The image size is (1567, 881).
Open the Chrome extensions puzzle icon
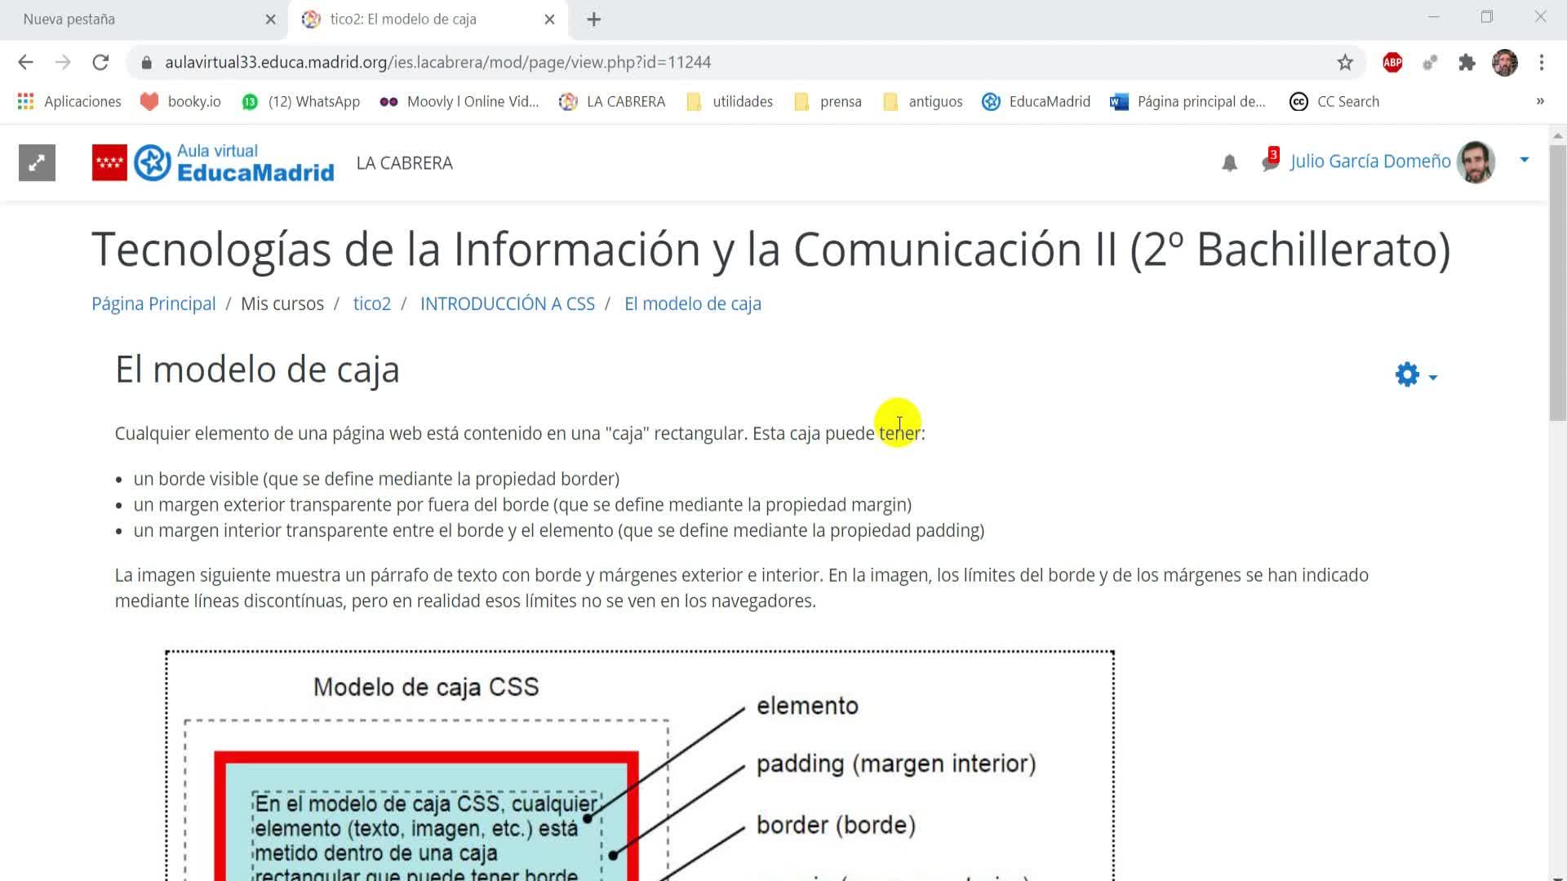(1467, 62)
